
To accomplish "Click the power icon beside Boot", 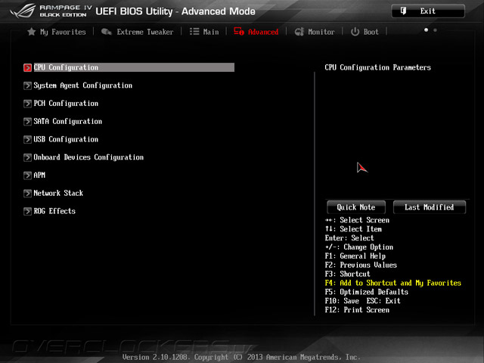I will (x=355, y=32).
